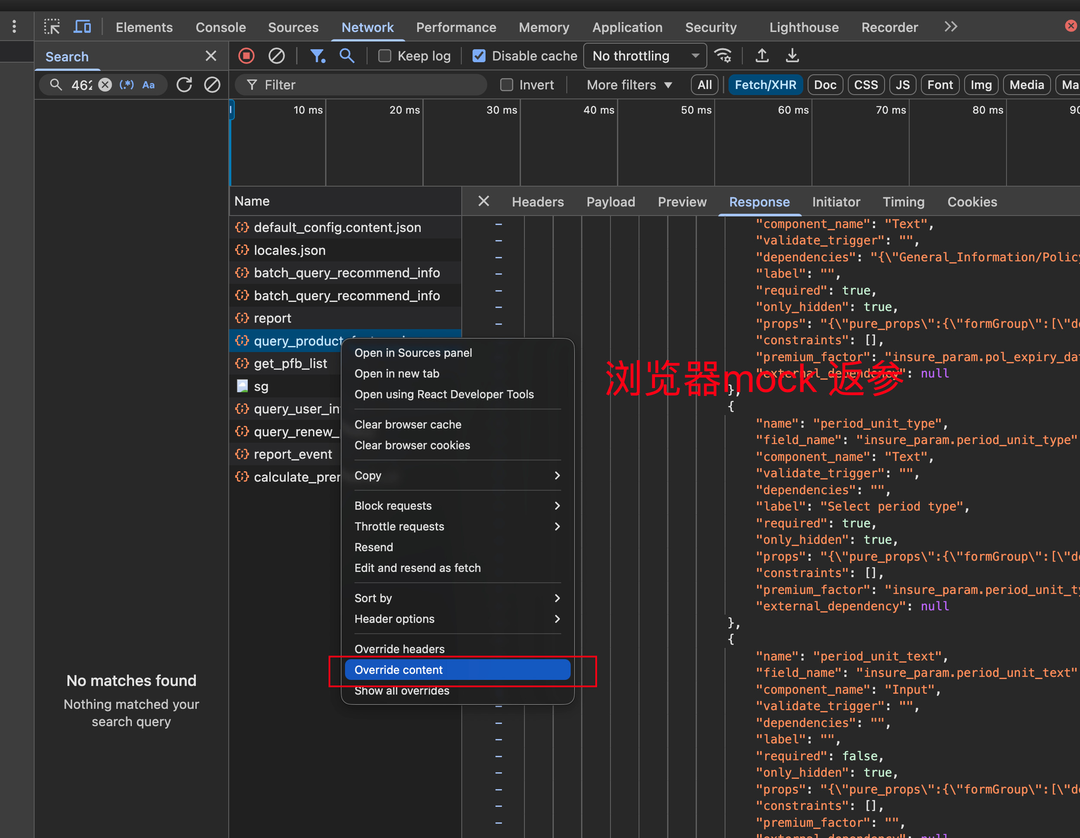Image resolution: width=1080 pixels, height=838 pixels.
Task: Close the Search panel
Action: pyautogui.click(x=211, y=56)
